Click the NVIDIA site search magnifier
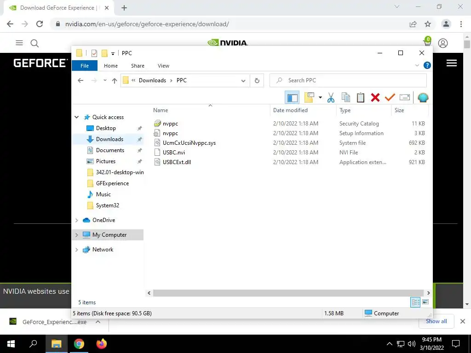The height and width of the screenshot is (353, 471). click(34, 43)
